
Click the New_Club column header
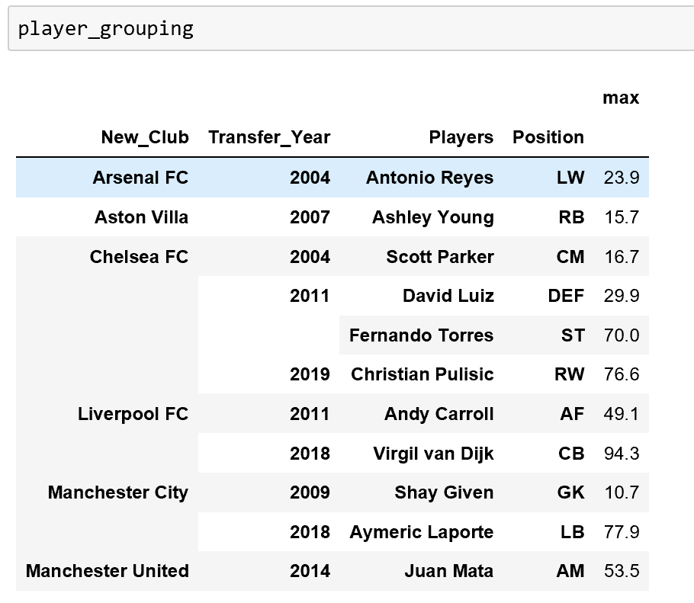coord(145,138)
